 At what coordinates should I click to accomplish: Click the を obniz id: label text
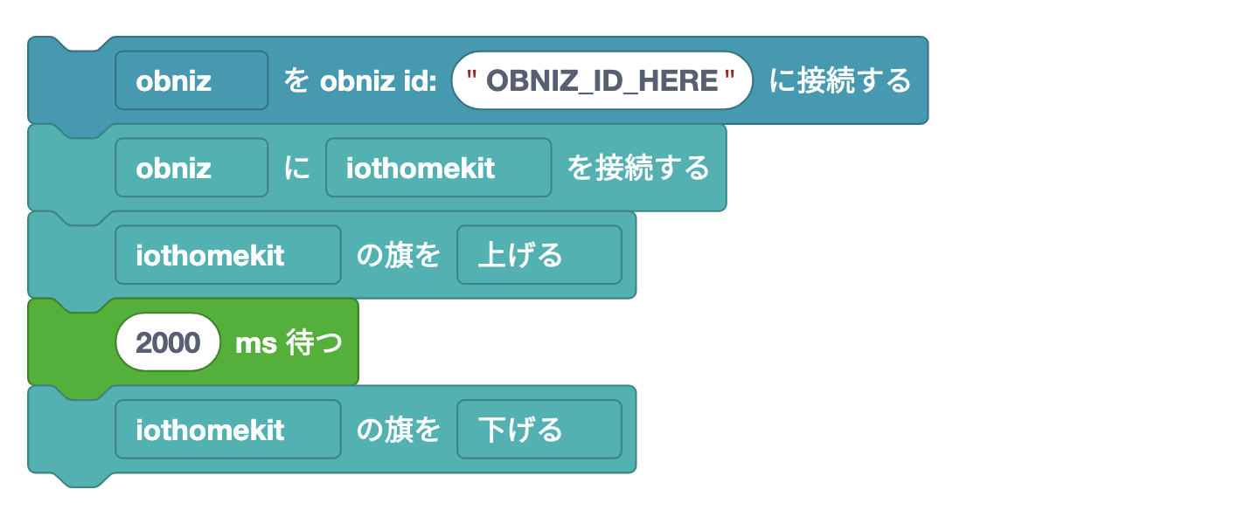click(360, 80)
